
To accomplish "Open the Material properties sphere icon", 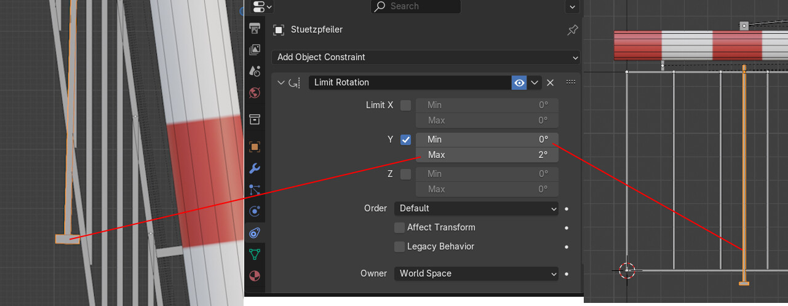I will tap(255, 275).
